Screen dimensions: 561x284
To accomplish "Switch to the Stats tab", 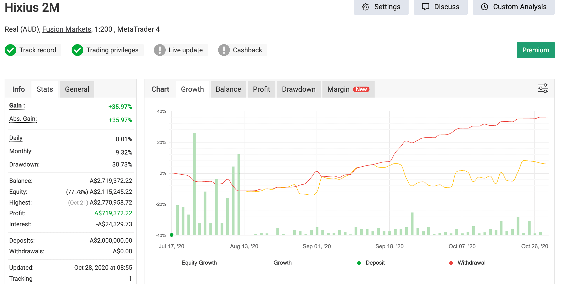I will tap(45, 89).
